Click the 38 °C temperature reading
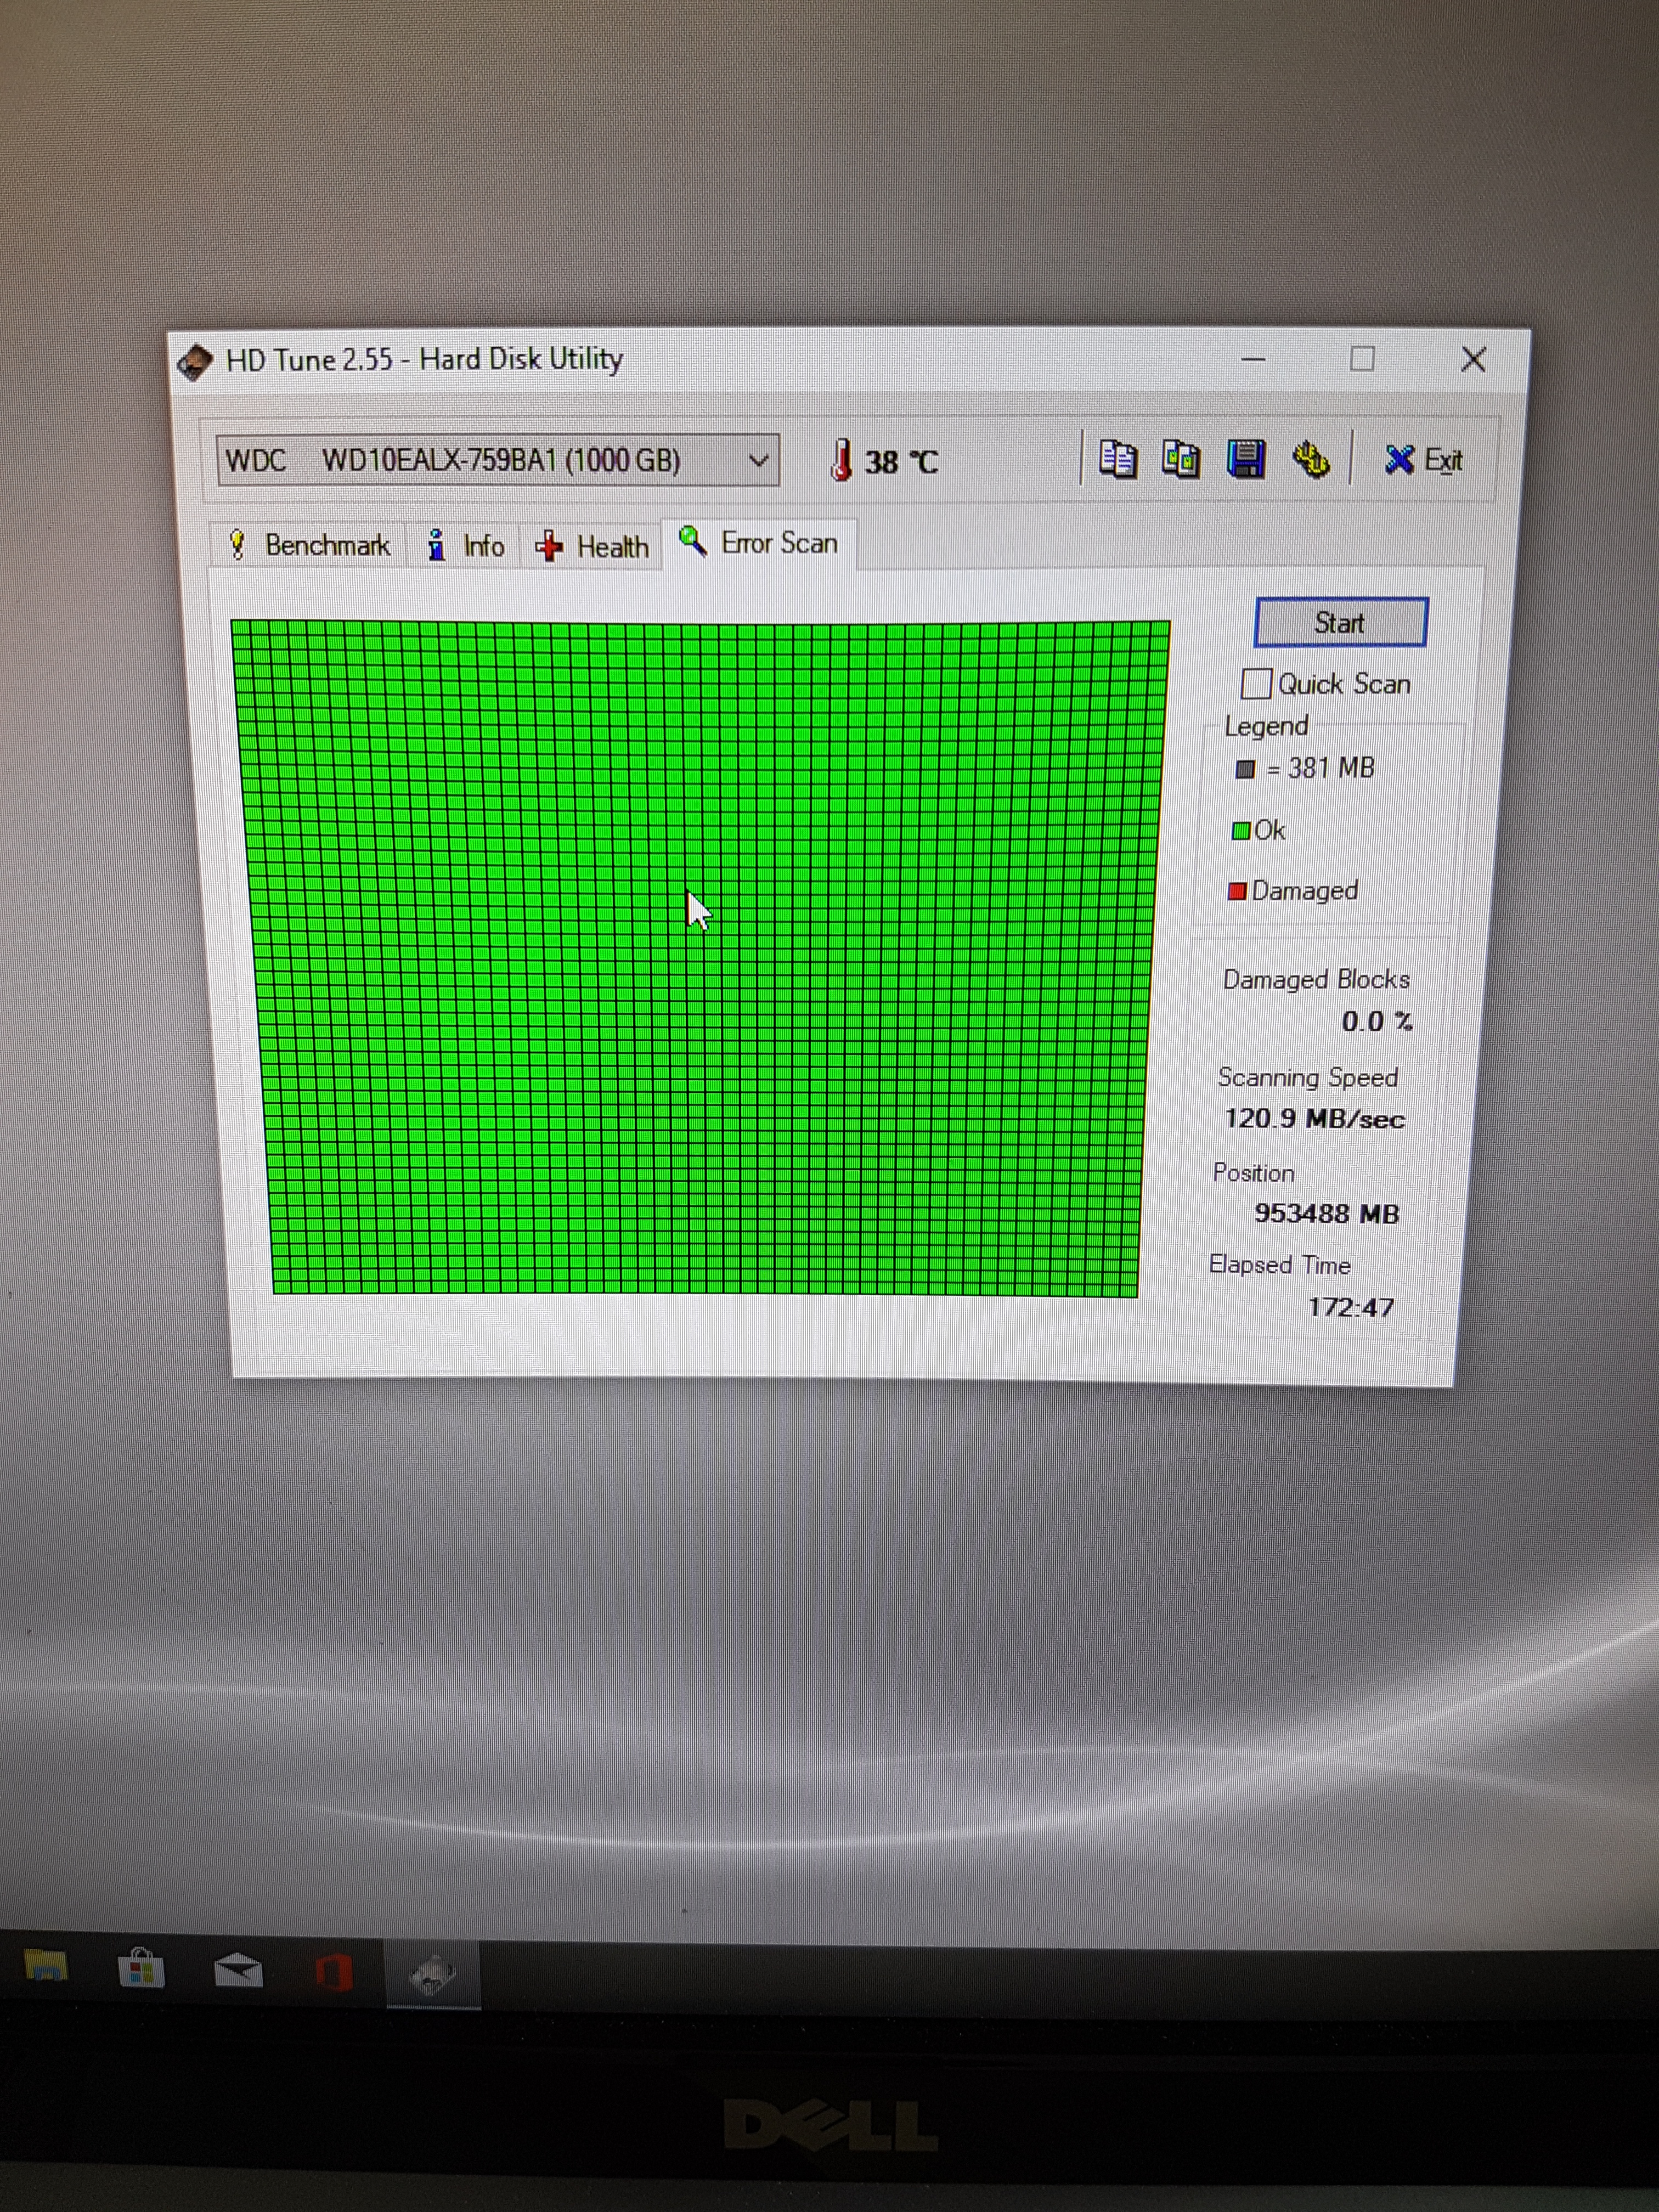The width and height of the screenshot is (1659, 2212). [x=901, y=462]
